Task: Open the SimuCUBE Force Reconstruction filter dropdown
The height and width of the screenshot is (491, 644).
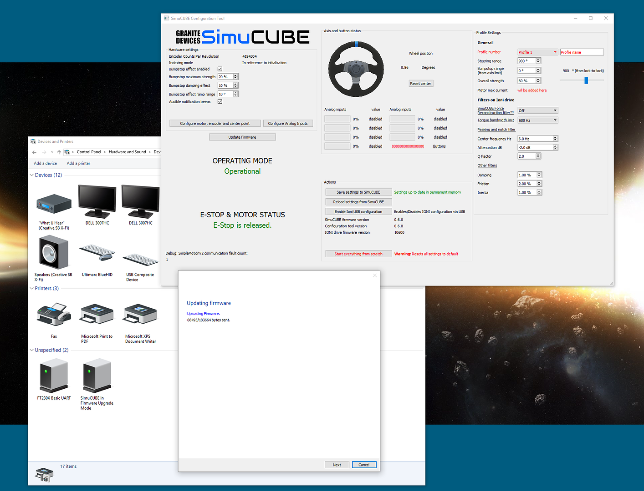Action: click(x=538, y=110)
